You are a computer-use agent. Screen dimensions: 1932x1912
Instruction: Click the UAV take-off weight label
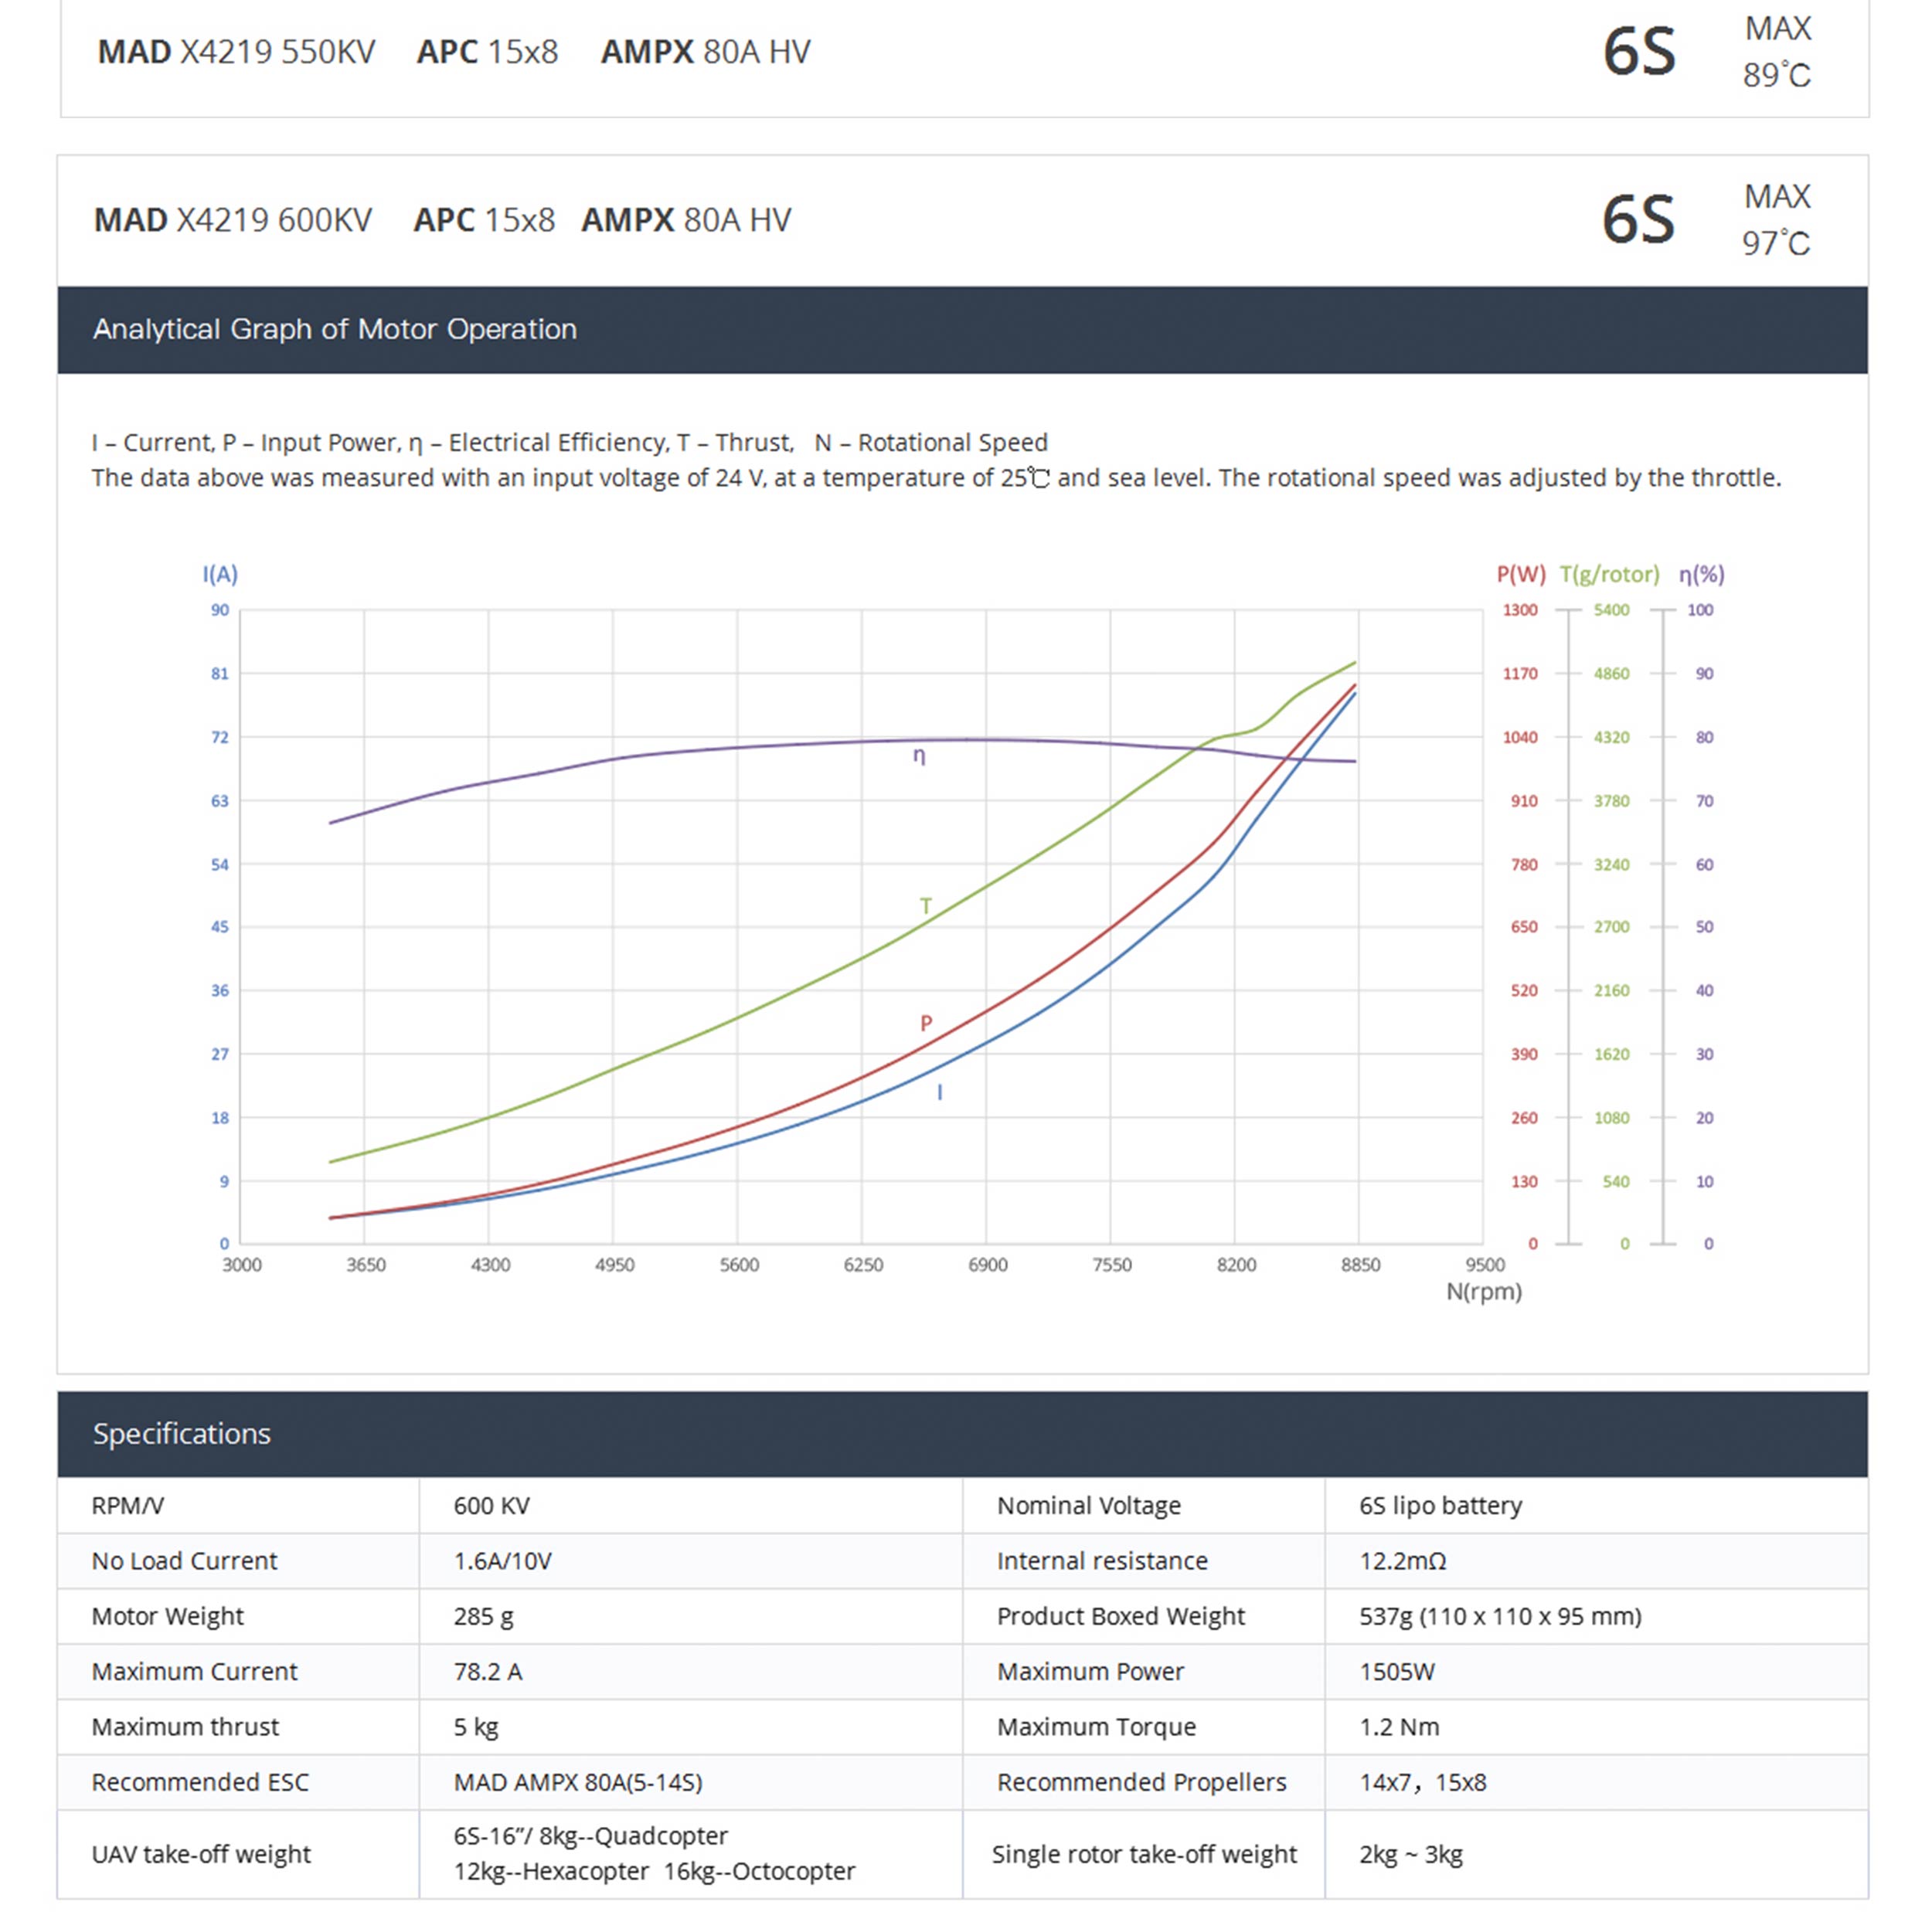coord(201,1854)
